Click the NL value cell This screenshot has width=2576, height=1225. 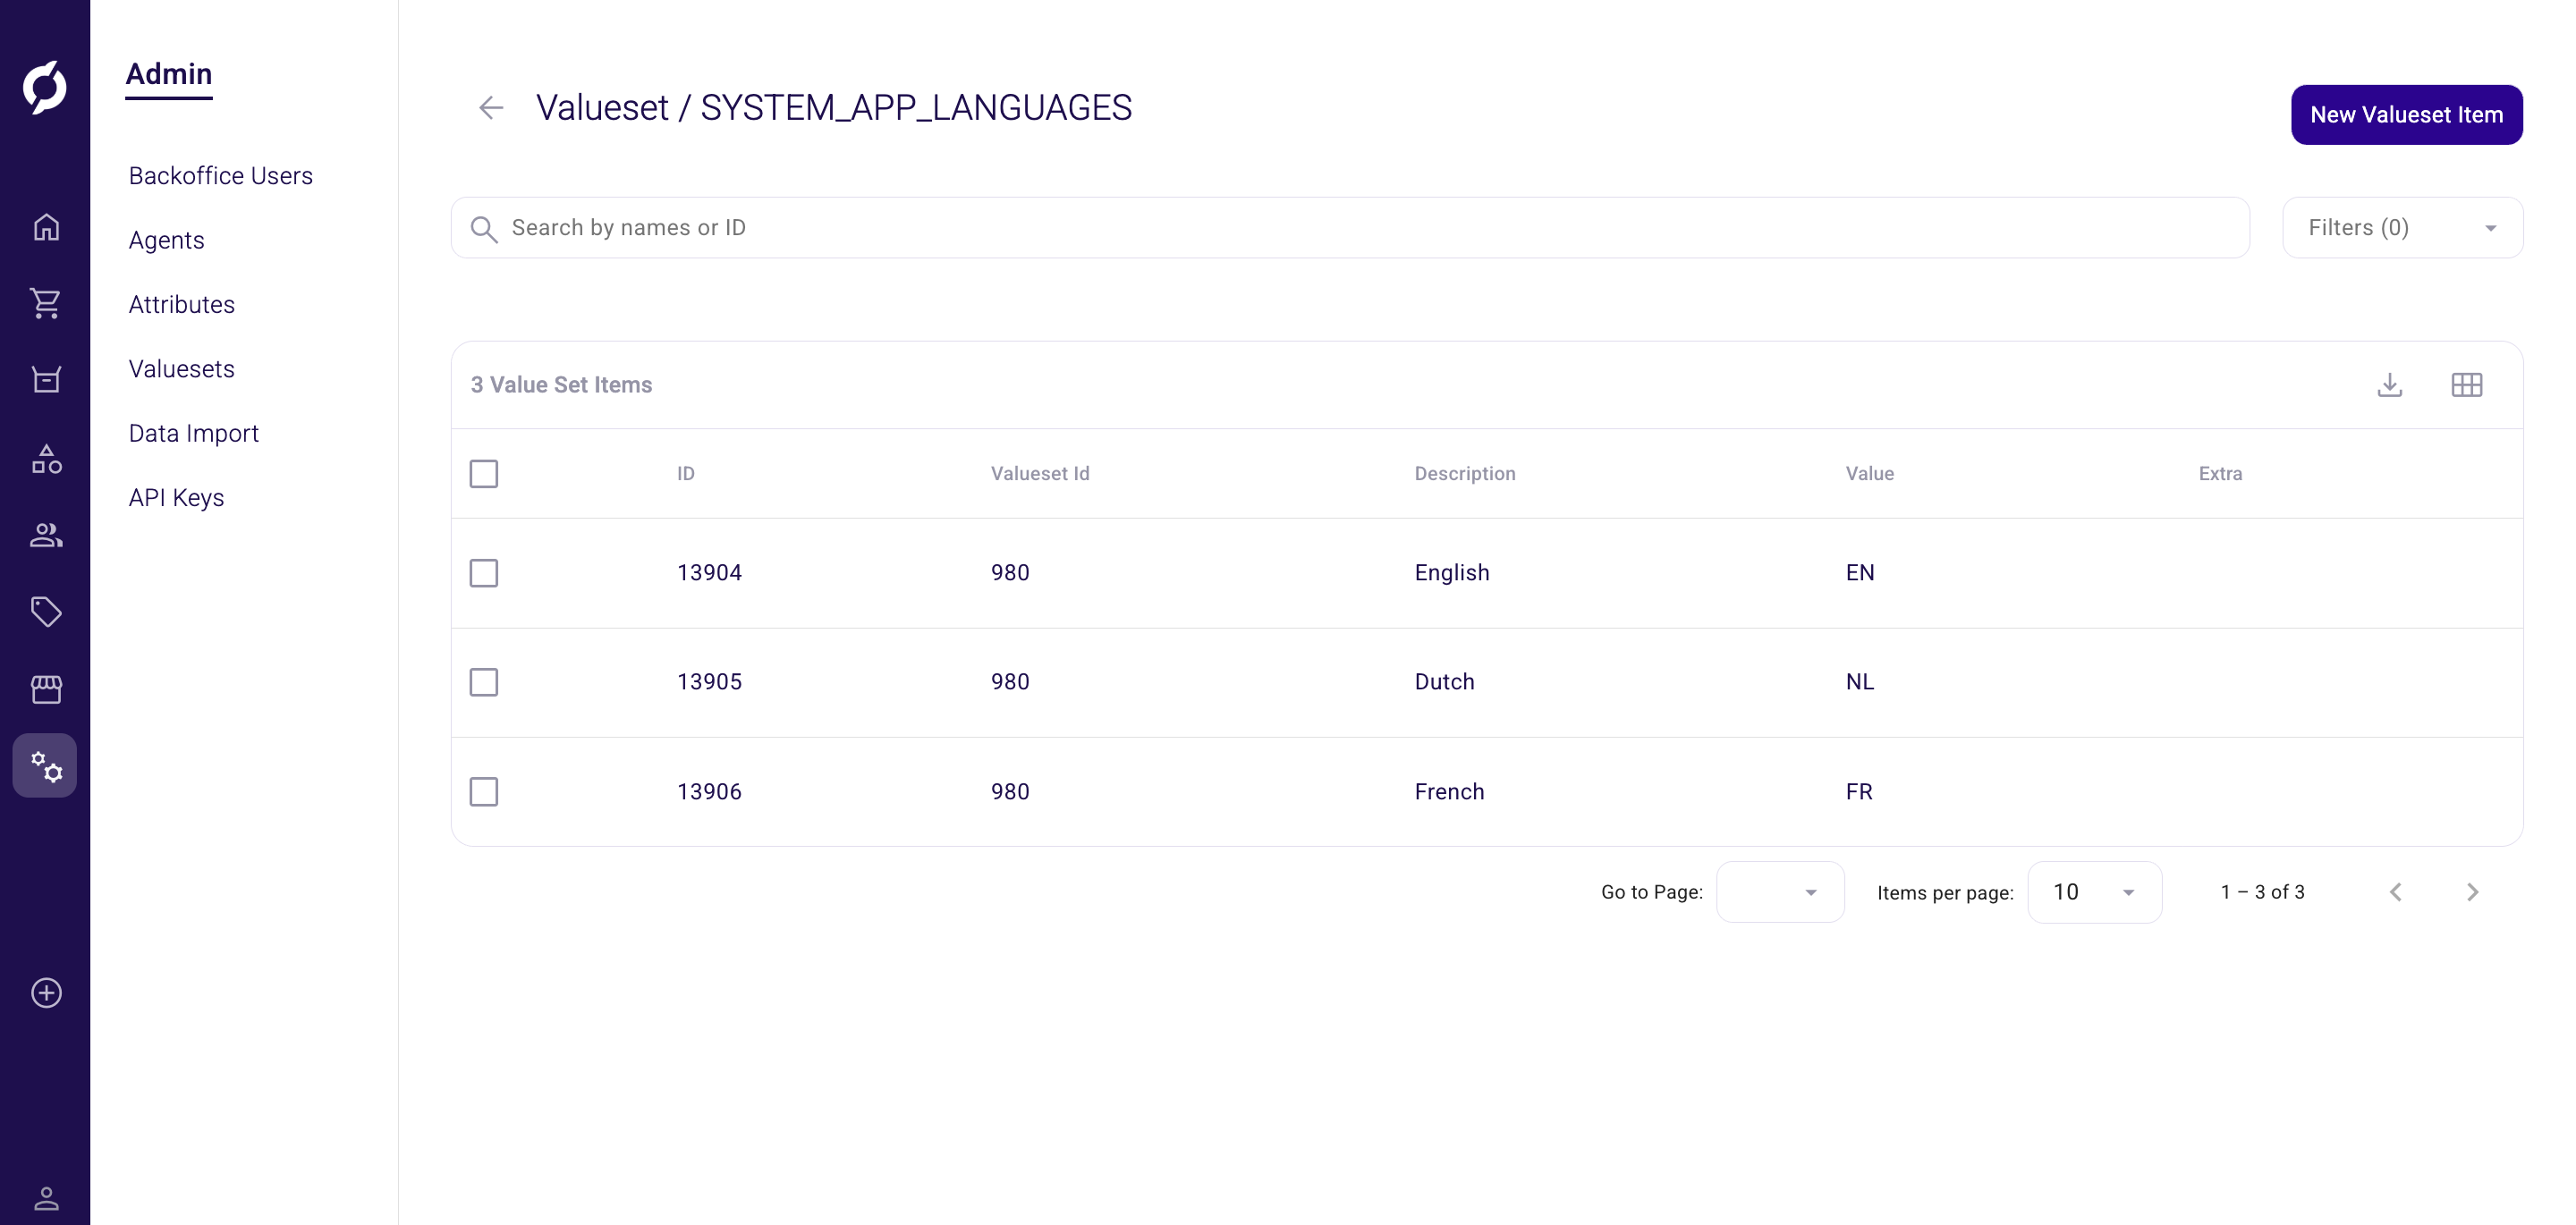[x=1860, y=682]
